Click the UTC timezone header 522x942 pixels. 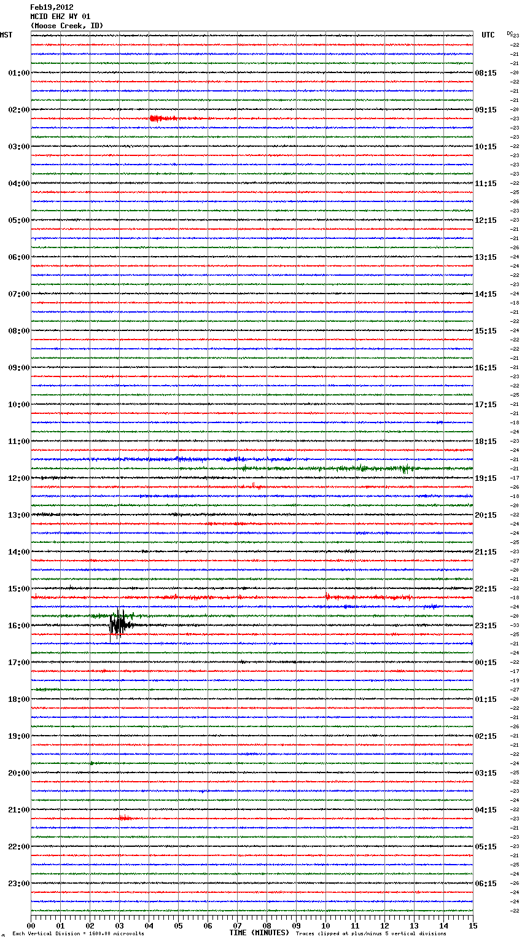488,35
